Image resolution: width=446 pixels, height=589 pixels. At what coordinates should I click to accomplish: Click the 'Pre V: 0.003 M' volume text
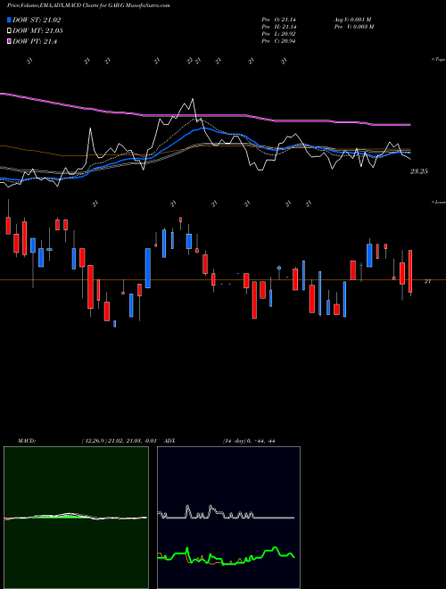pos(353,27)
